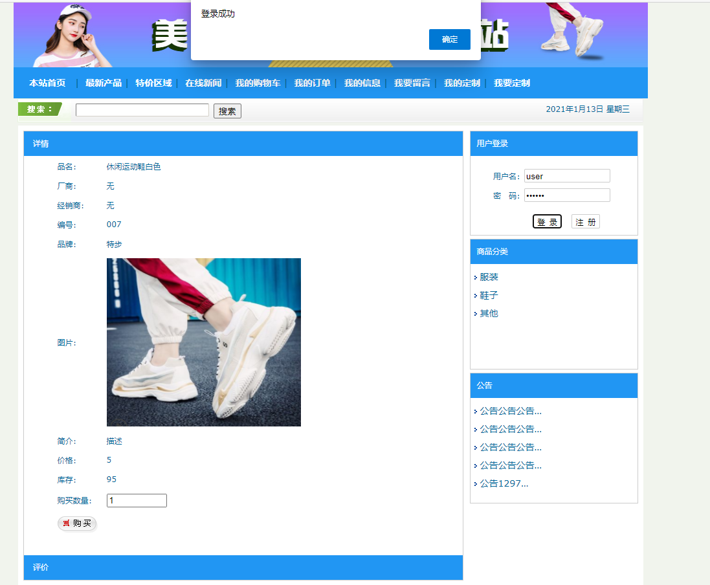Image resolution: width=710 pixels, height=585 pixels.
Task: View 我的订单 my orders
Action: click(x=312, y=83)
